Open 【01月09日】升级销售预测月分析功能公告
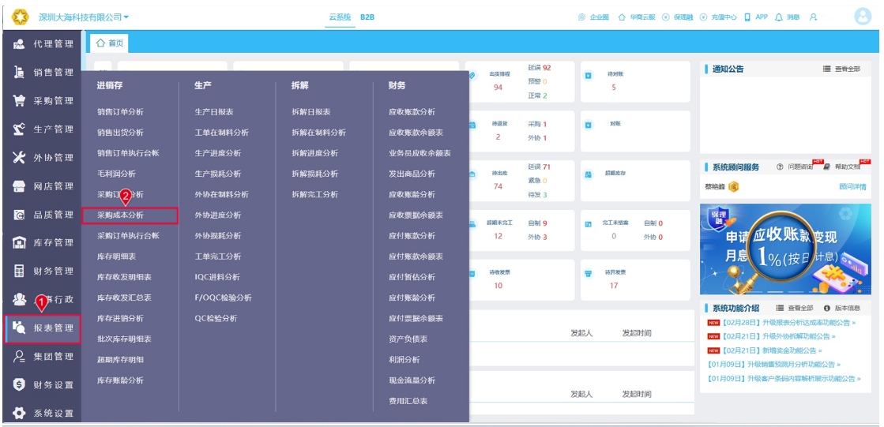 coord(773,365)
